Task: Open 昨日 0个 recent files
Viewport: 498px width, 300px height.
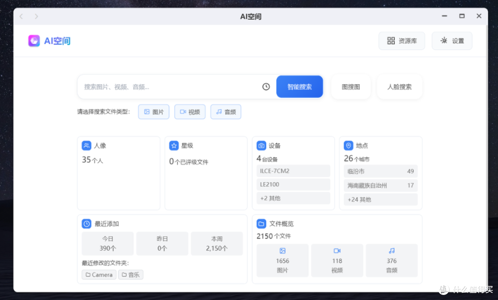Action: click(162, 243)
